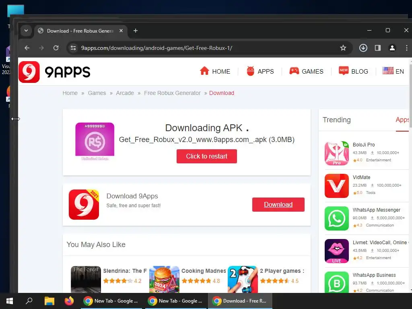The height and width of the screenshot is (309, 412).
Task: Bookmark this page with the star icon
Action: (343, 48)
